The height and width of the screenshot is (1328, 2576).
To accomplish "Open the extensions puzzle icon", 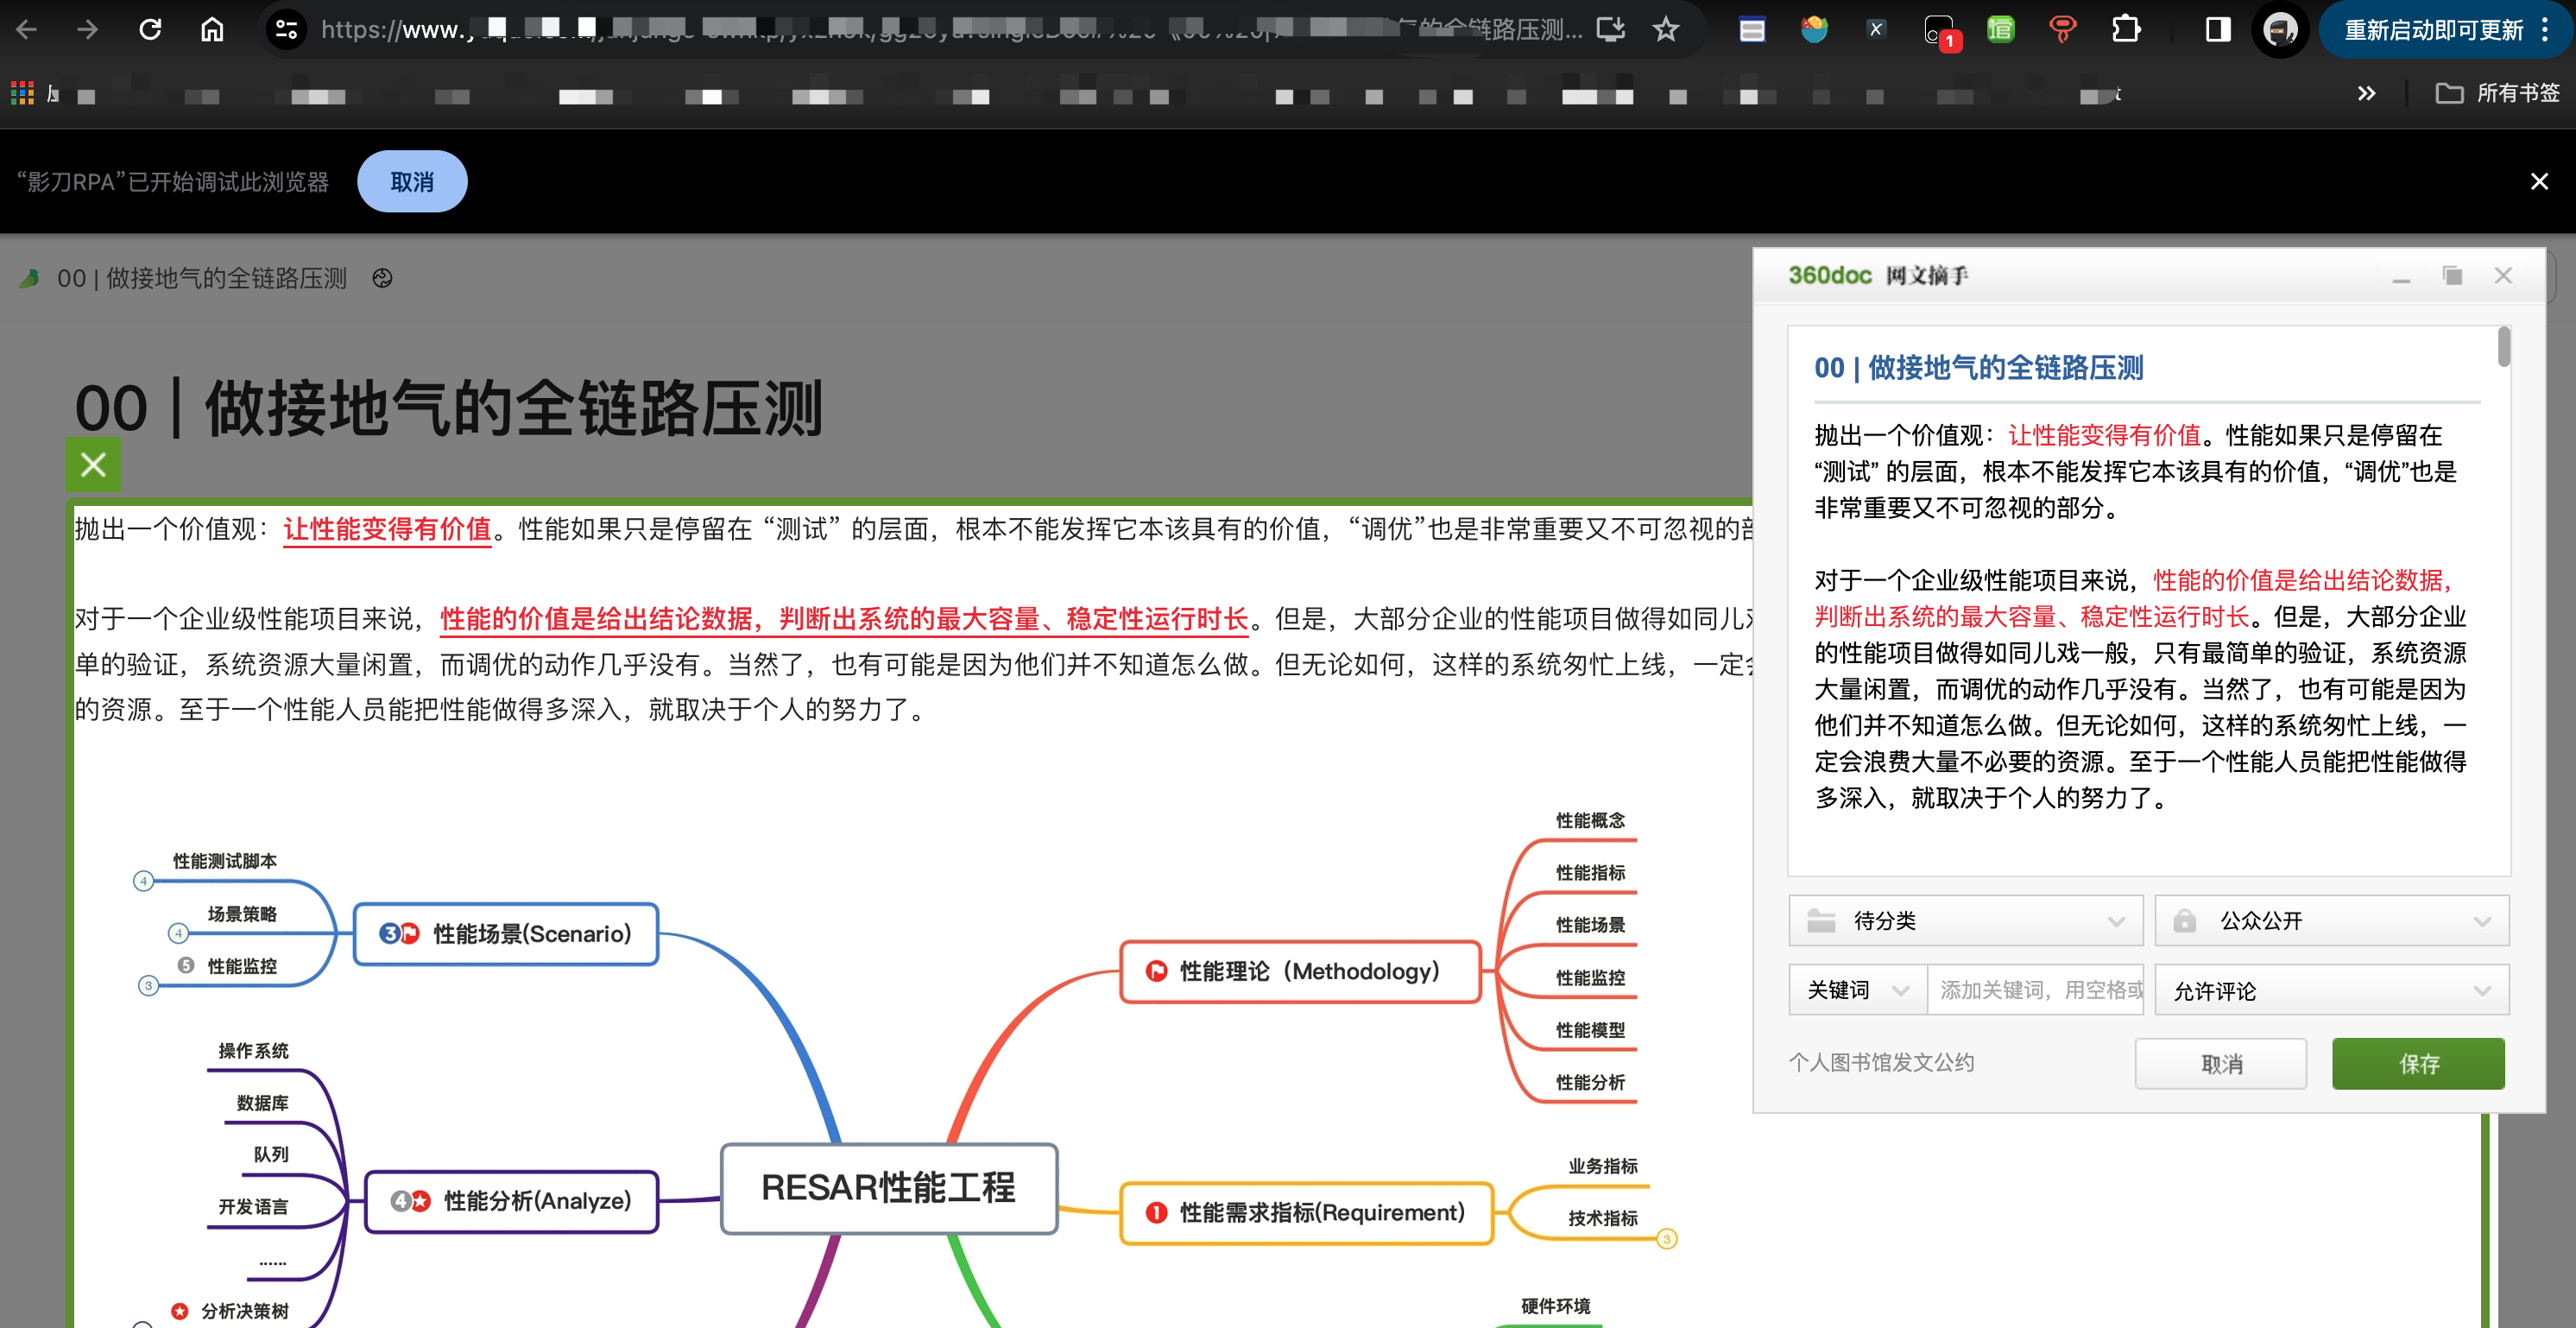I will click(x=2125, y=30).
